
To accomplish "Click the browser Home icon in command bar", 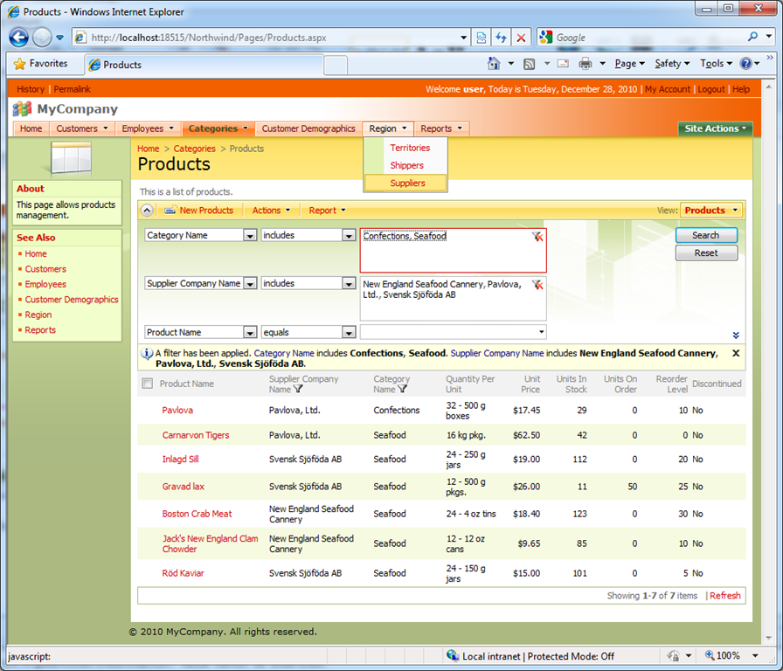I will pyautogui.click(x=494, y=64).
